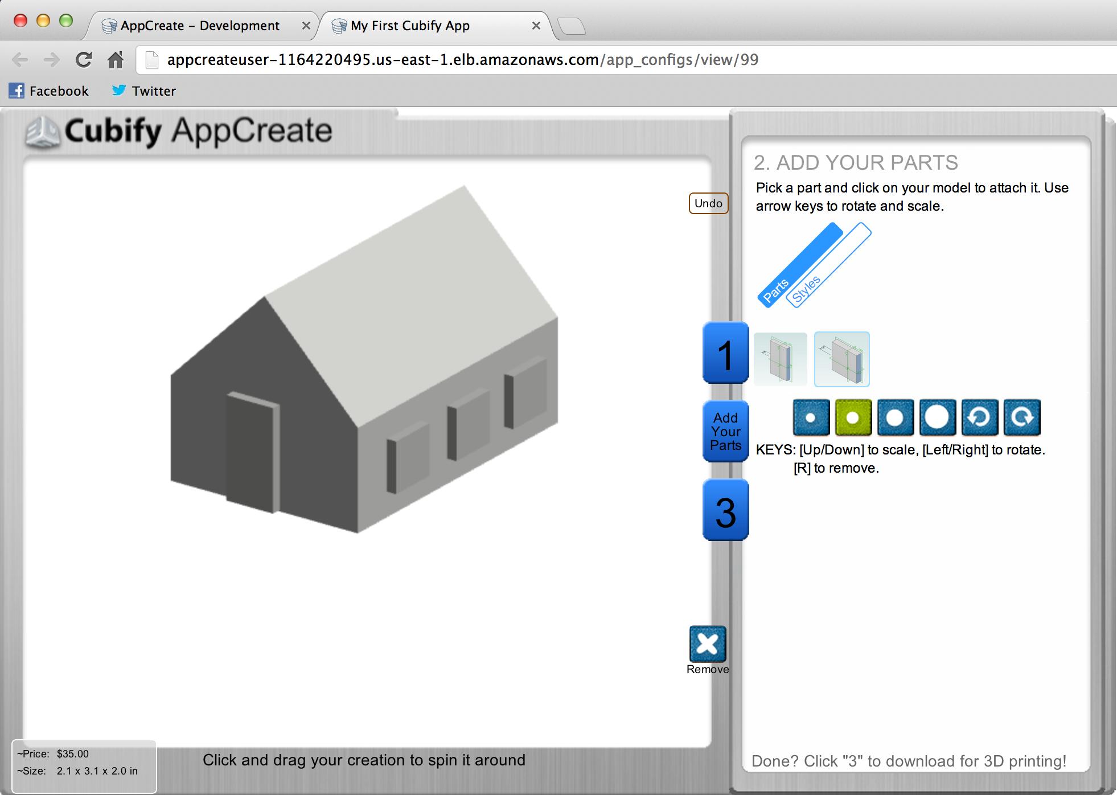Click the Remove X icon
The height and width of the screenshot is (795, 1117).
pos(708,644)
